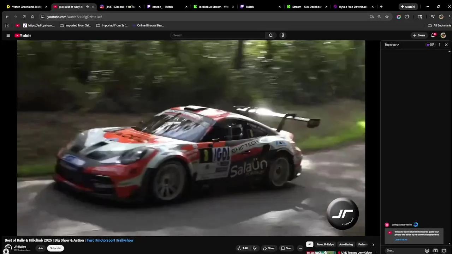
Task: Open YouTube notifications bell
Action: point(433,35)
